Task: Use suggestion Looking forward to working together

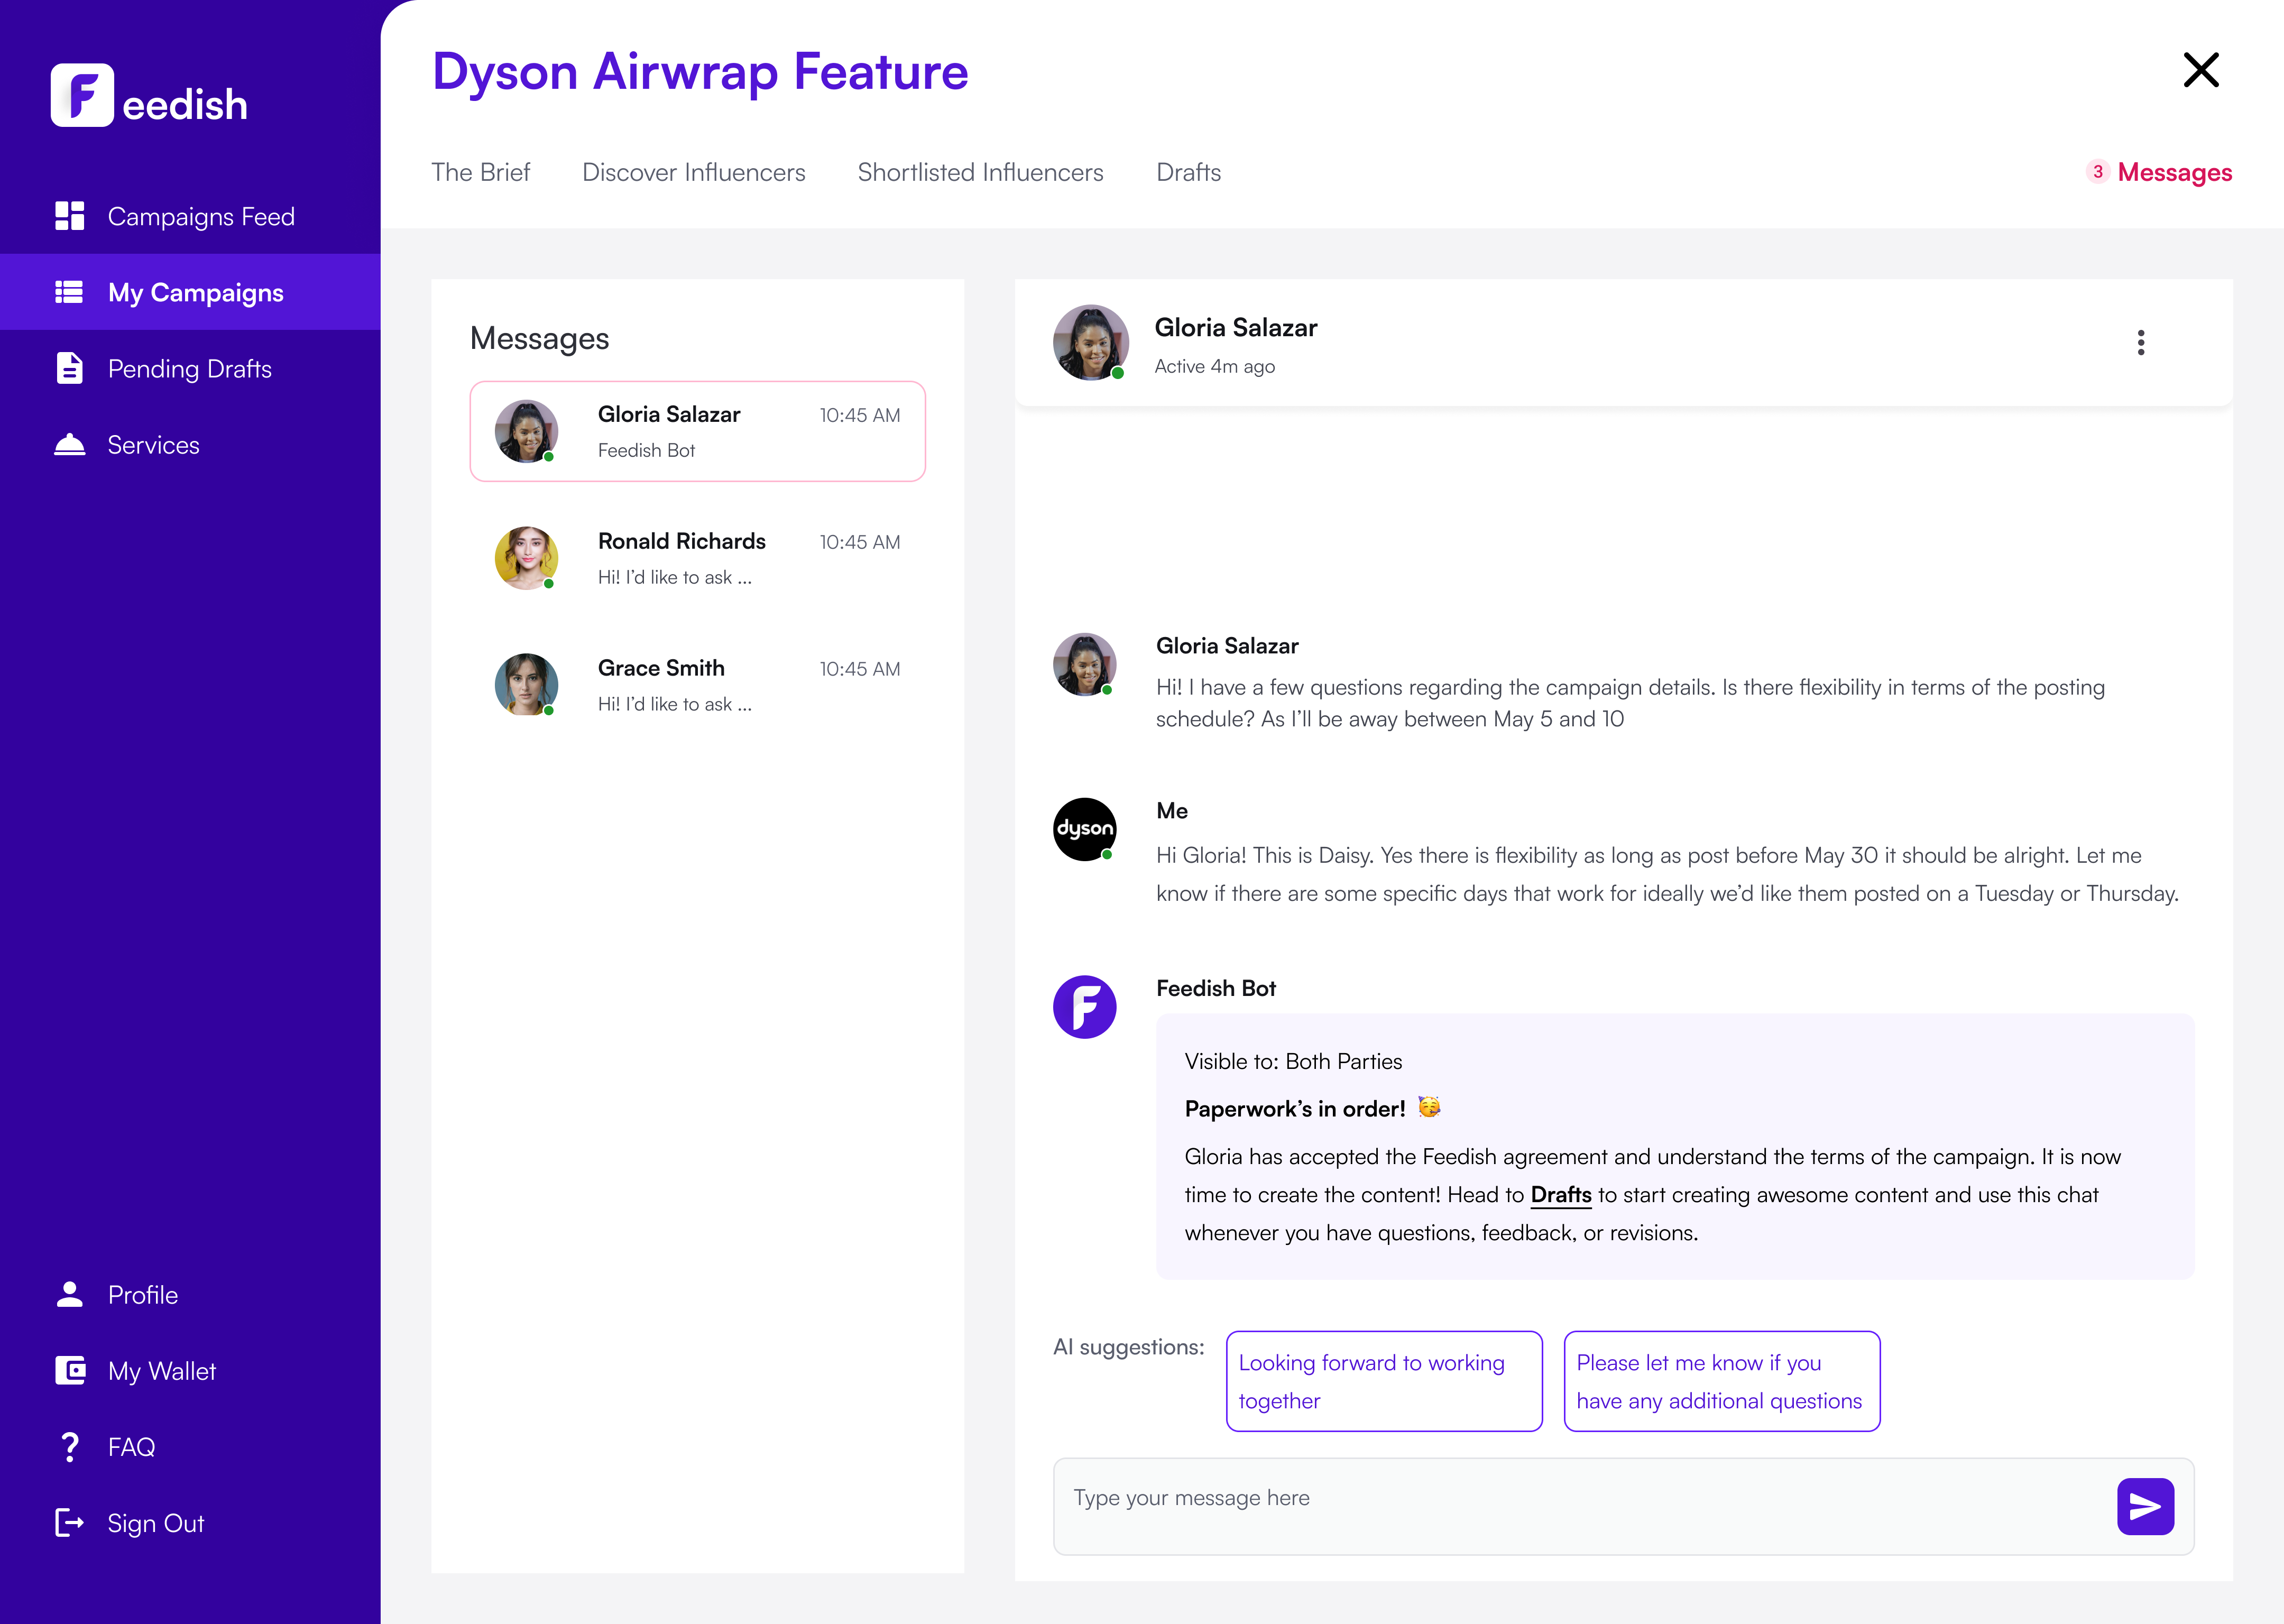Action: [x=1384, y=1381]
